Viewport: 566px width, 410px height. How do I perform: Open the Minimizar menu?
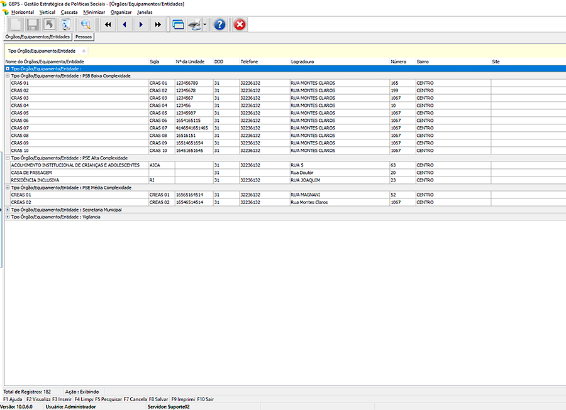94,13
